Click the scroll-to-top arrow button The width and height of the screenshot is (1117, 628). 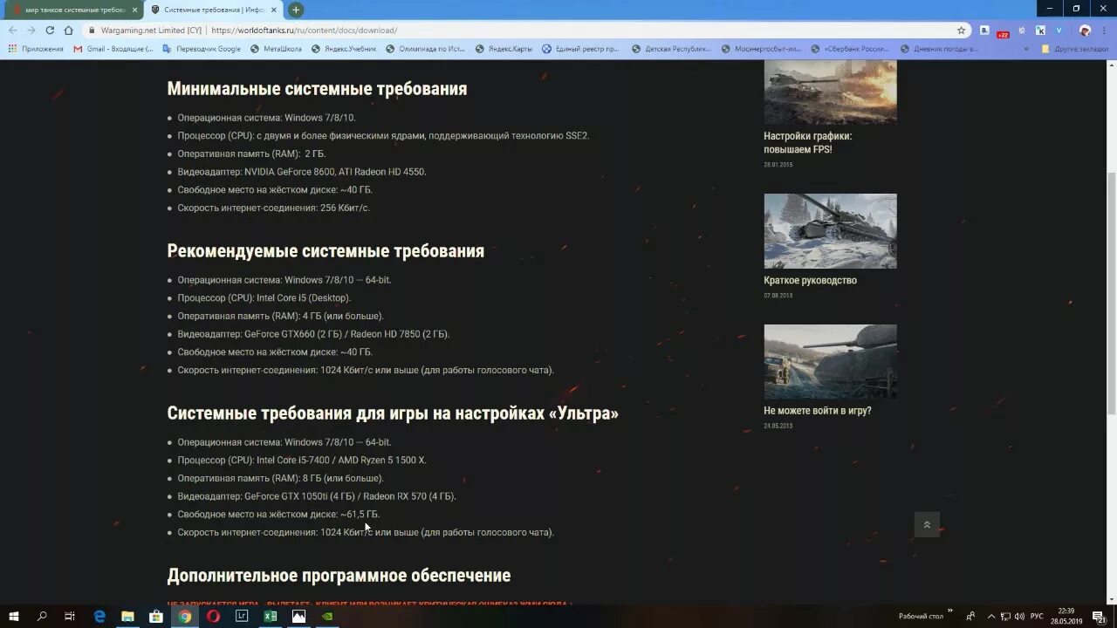tap(927, 524)
